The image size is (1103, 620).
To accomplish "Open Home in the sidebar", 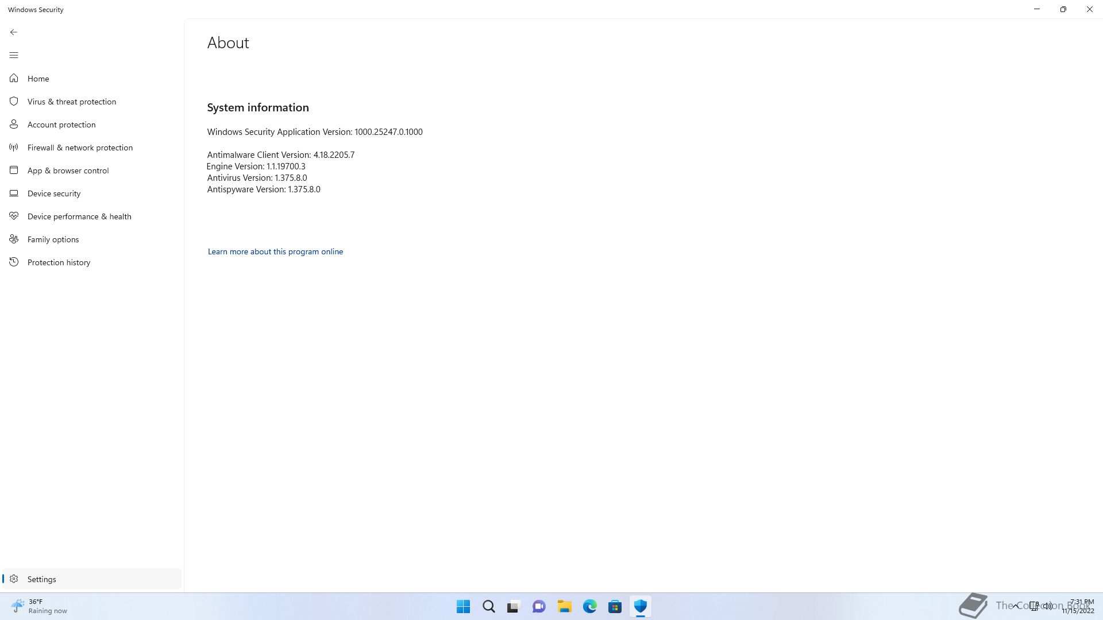I will click(x=92, y=79).
